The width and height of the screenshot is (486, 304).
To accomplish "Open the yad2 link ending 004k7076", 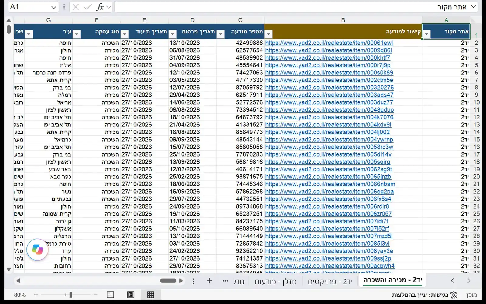I will [x=329, y=117].
